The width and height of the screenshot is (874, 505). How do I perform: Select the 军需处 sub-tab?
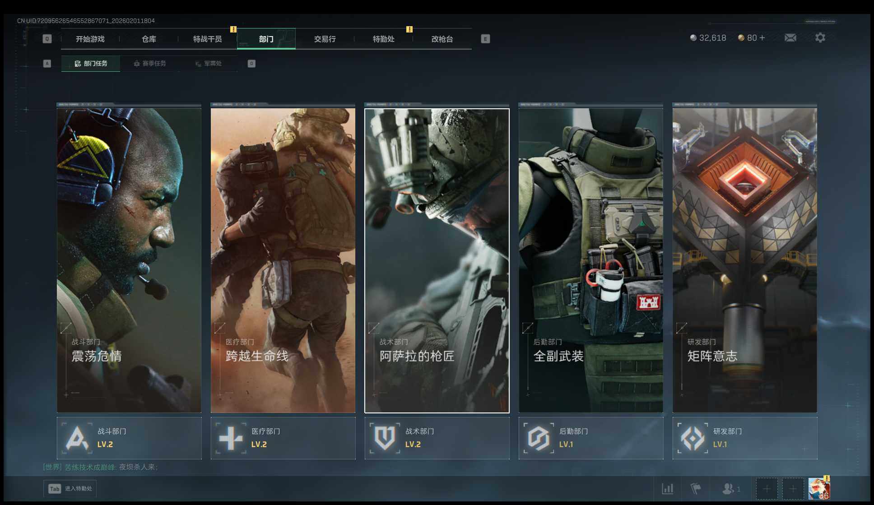coord(209,64)
